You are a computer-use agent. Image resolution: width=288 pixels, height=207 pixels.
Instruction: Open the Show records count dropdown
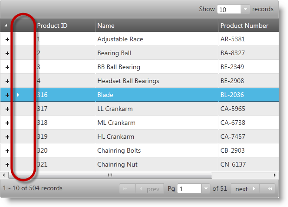[x=245, y=9]
